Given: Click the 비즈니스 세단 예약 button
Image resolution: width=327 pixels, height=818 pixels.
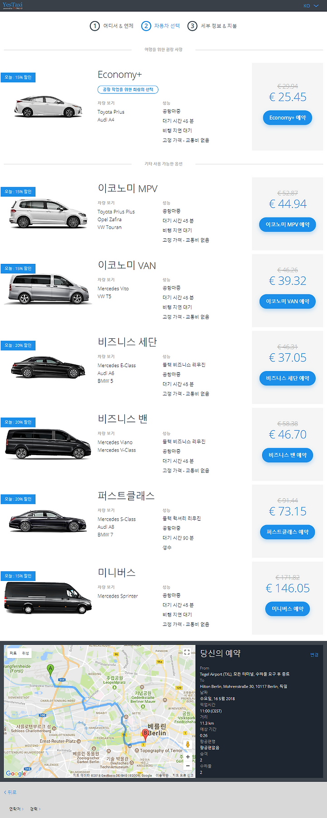Looking at the screenshot, I should pos(287,378).
